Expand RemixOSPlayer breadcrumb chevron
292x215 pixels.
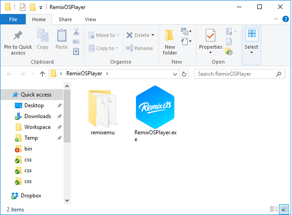[x=107, y=73]
